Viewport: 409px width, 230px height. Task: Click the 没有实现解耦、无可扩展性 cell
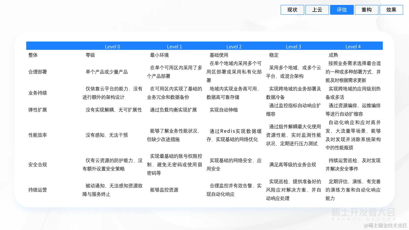[x=114, y=110]
